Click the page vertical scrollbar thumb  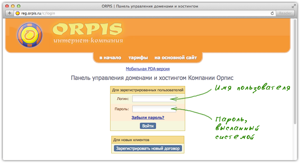[x=296, y=72]
